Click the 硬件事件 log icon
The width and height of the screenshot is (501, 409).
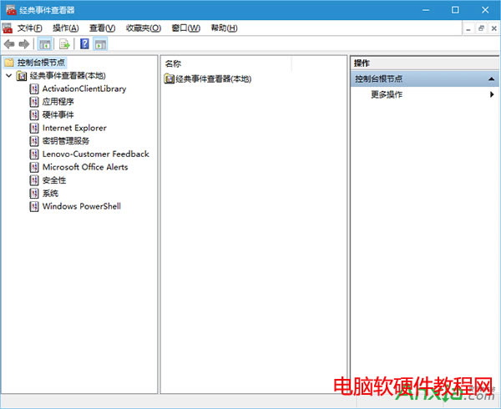[x=34, y=115]
